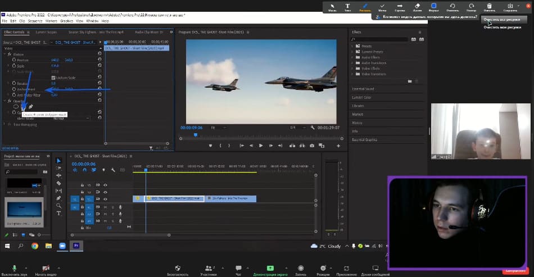Select the Track Select Forward tool
The height and width of the screenshot is (277, 534).
pos(58,168)
